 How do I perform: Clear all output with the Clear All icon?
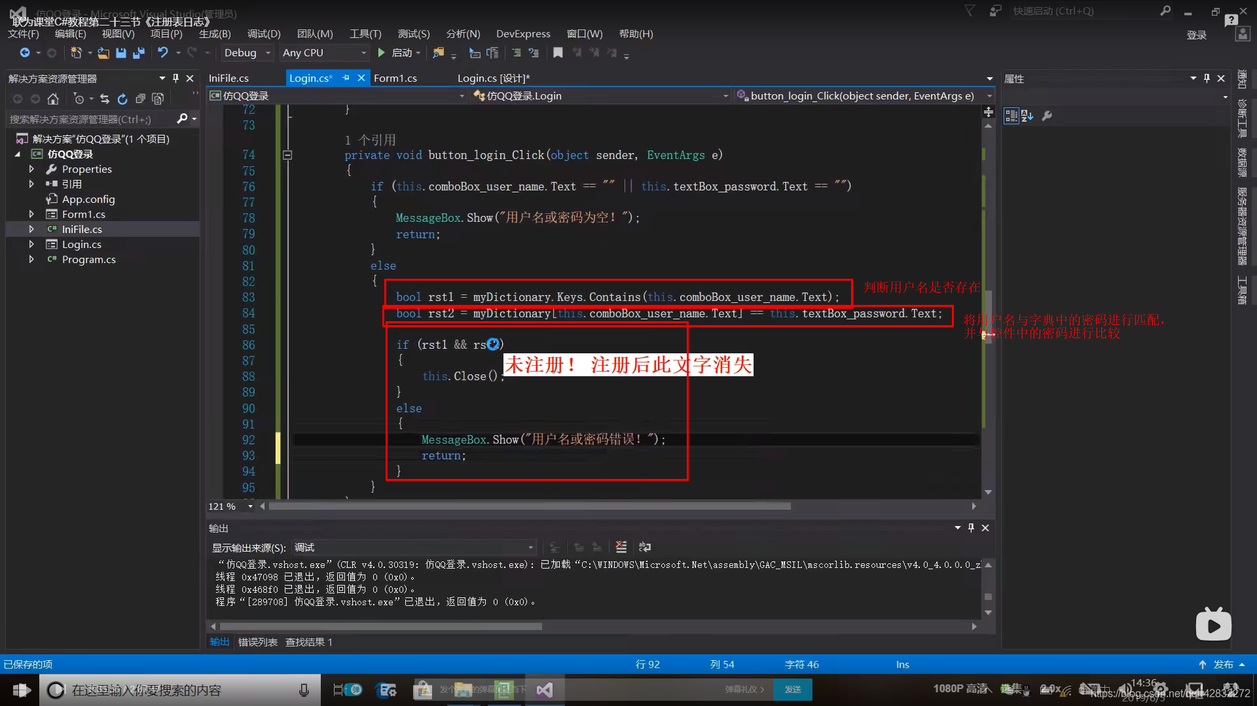click(621, 547)
